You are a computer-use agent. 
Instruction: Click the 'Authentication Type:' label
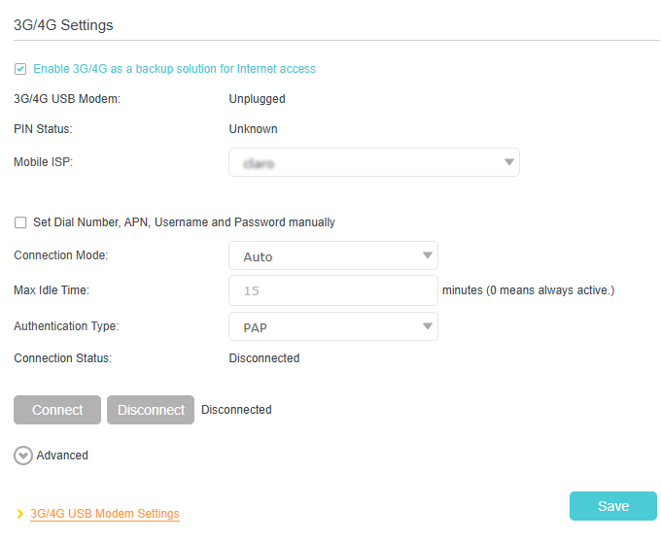click(x=67, y=326)
